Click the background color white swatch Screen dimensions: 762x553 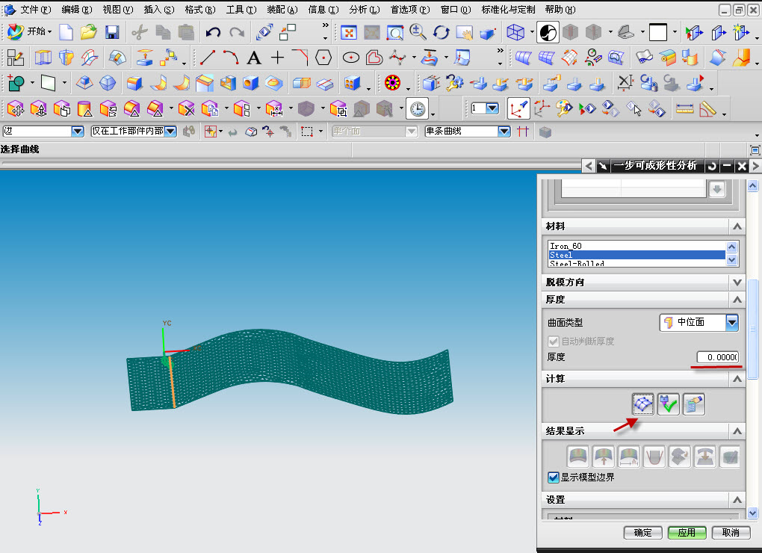coord(658,33)
